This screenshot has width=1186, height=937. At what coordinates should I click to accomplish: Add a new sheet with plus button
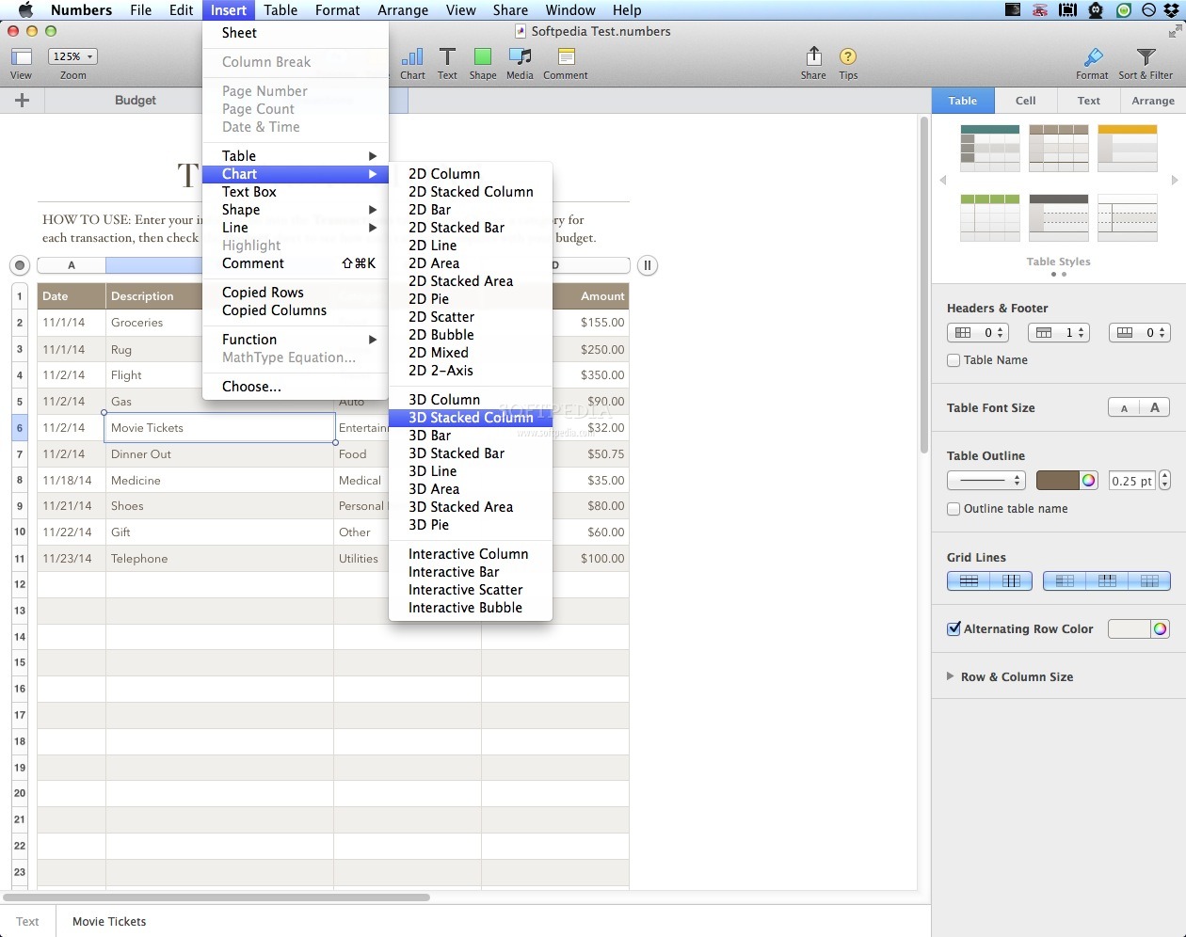point(23,101)
